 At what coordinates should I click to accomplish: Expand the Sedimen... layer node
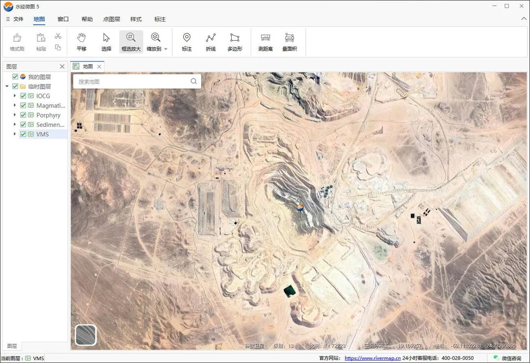pos(15,124)
